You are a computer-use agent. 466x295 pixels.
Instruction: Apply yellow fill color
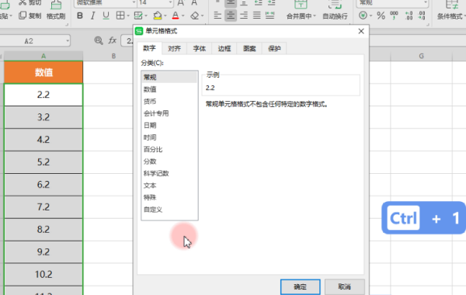click(x=158, y=16)
